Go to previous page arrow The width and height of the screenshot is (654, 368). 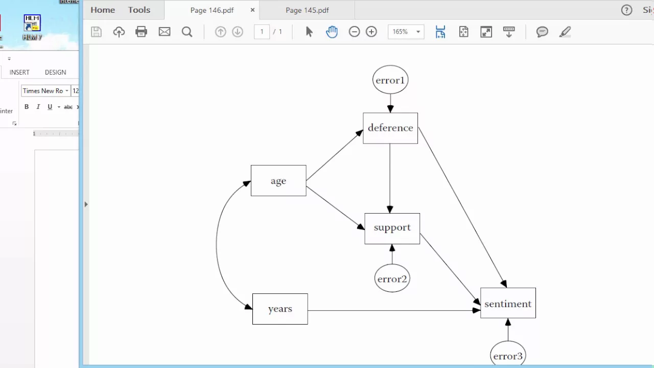click(221, 32)
